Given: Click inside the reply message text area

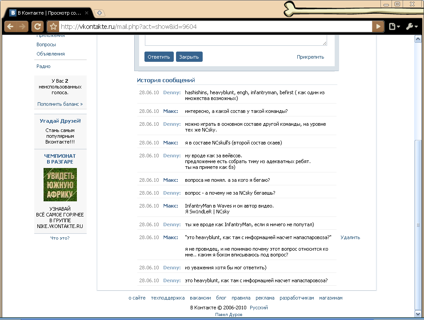Looking at the screenshot, I should (x=236, y=40).
